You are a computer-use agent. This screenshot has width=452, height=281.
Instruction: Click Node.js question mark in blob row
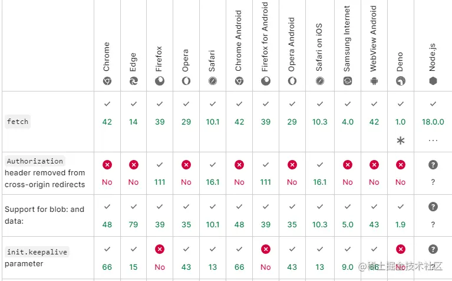click(x=433, y=207)
